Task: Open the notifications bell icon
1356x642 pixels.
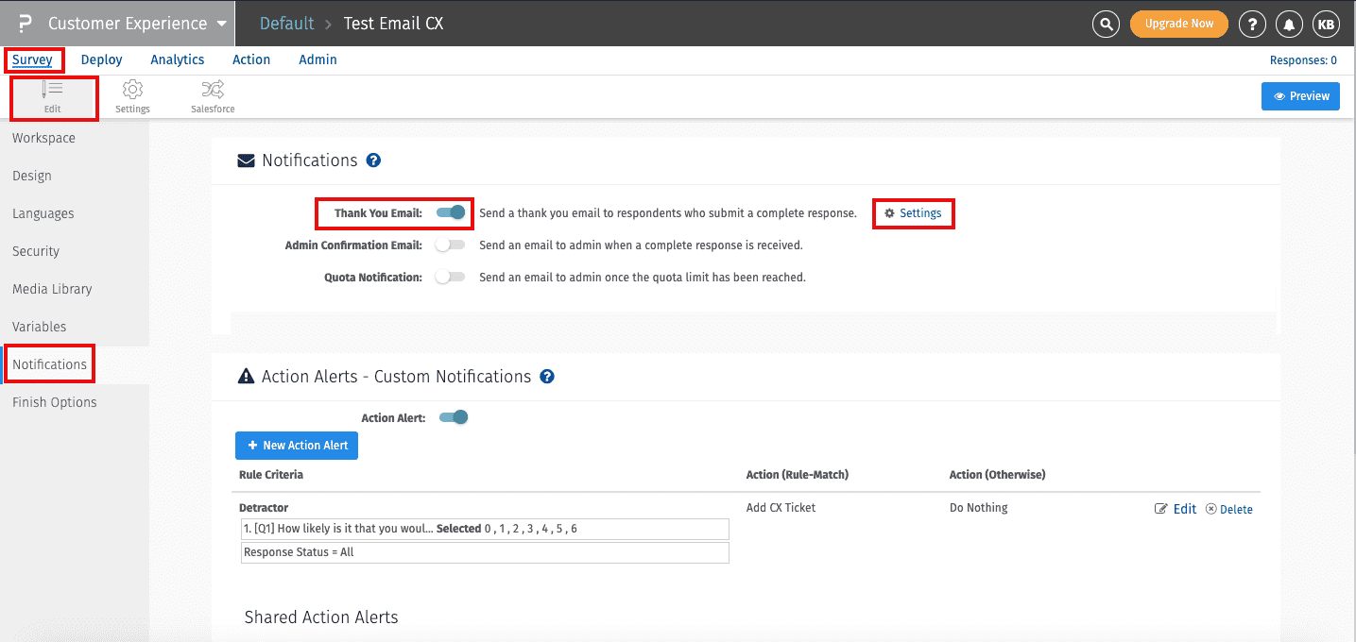Action: (1289, 24)
